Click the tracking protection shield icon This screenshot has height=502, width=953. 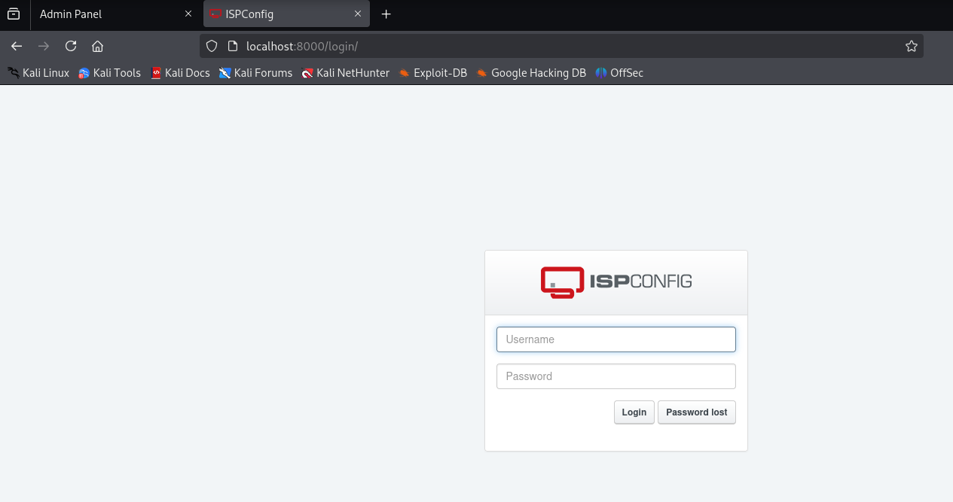pos(212,46)
